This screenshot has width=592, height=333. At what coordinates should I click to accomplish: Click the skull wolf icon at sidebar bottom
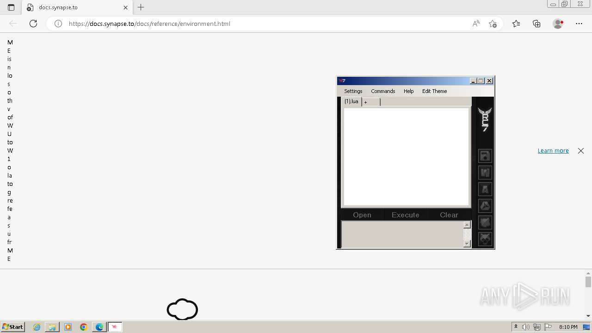(x=485, y=239)
